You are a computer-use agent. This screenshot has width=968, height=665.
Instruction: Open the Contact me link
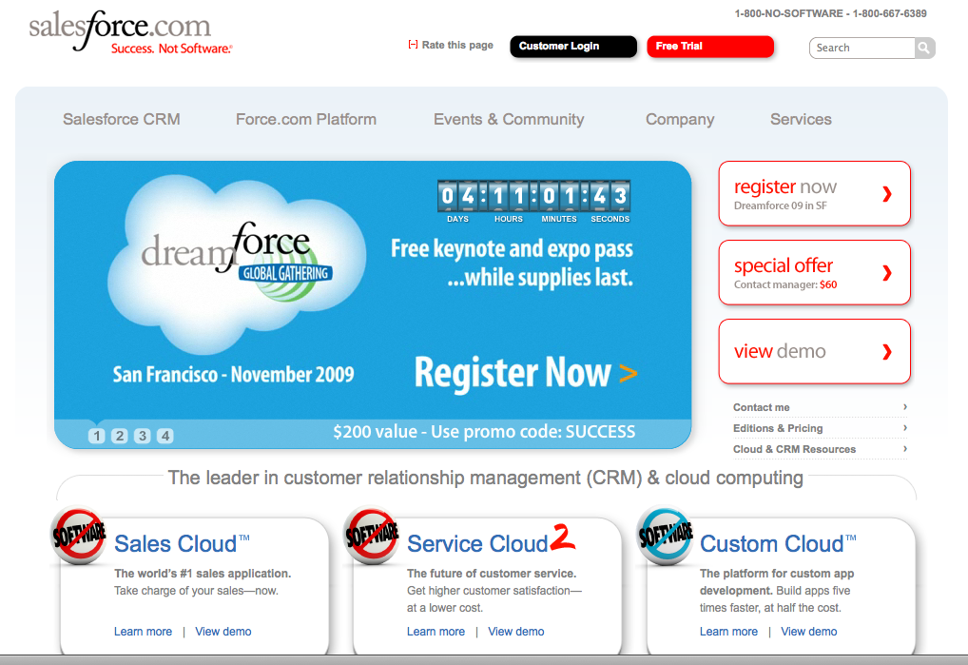[x=762, y=407]
